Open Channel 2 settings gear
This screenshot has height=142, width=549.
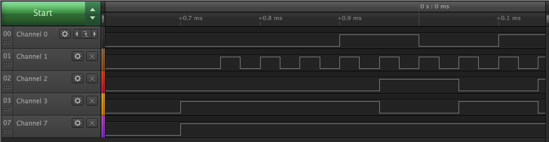point(77,78)
